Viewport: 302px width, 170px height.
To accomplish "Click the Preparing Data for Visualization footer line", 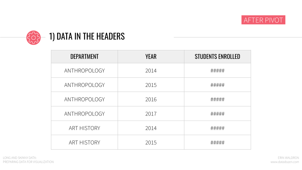I will (28, 162).
